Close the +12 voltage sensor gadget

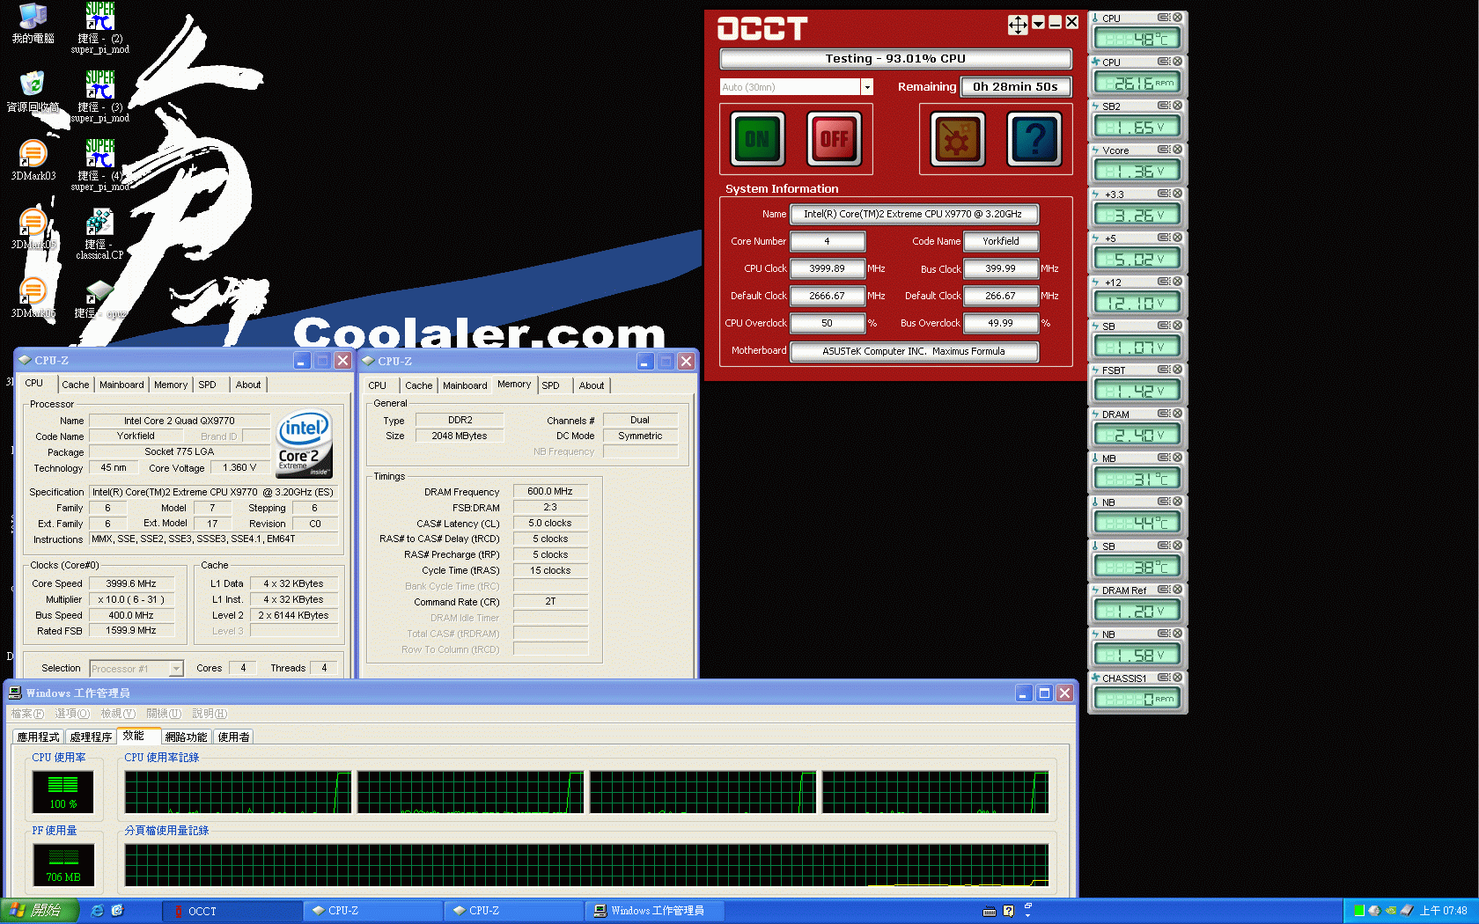pos(1177,282)
